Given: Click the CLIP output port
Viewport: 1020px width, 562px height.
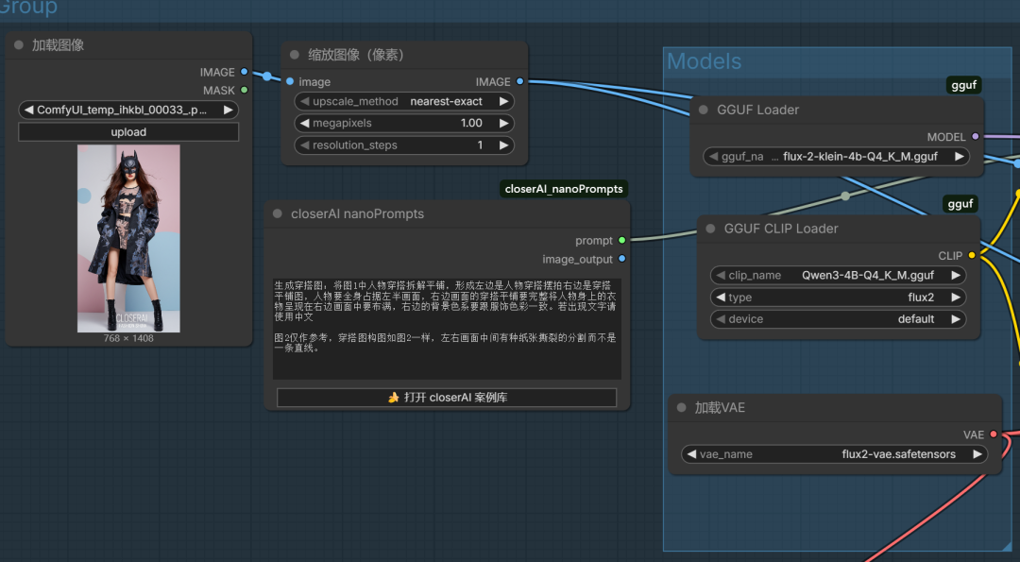Looking at the screenshot, I should (x=972, y=255).
